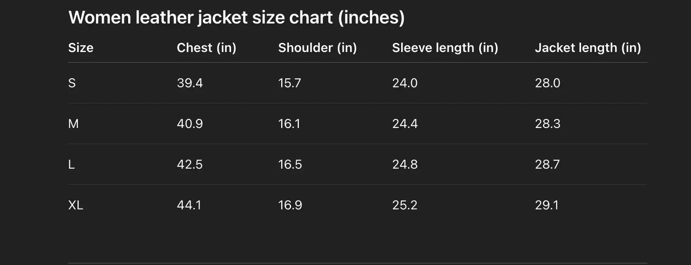Click shoulder value 16.5 for size L

[x=290, y=165]
